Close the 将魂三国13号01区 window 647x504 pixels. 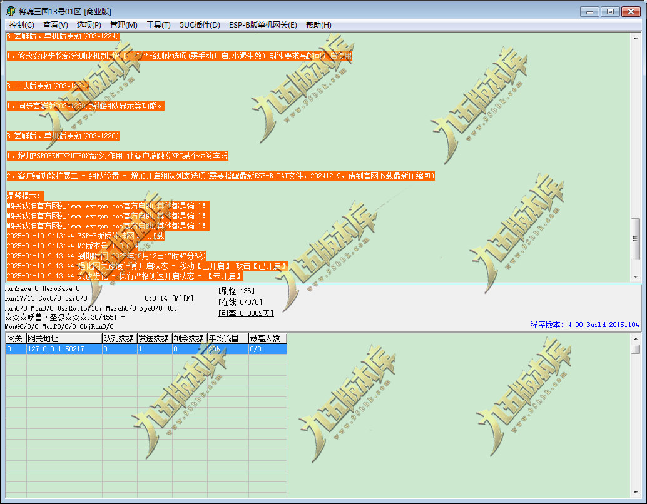click(631, 11)
